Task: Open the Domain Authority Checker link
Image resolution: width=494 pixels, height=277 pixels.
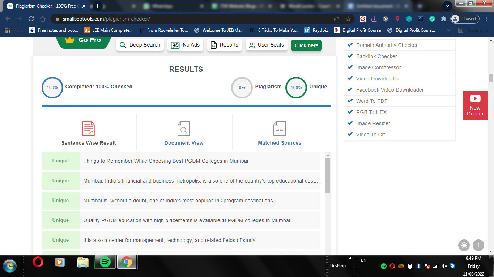Action: [387, 45]
